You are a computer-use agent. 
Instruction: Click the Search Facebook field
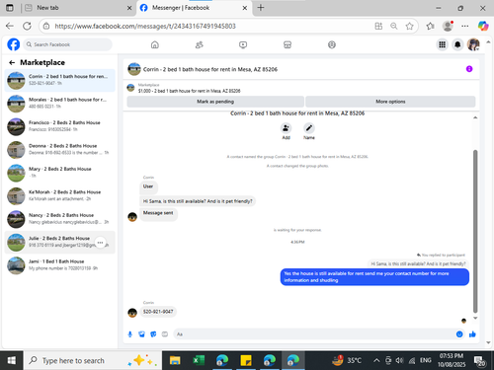coord(67,44)
